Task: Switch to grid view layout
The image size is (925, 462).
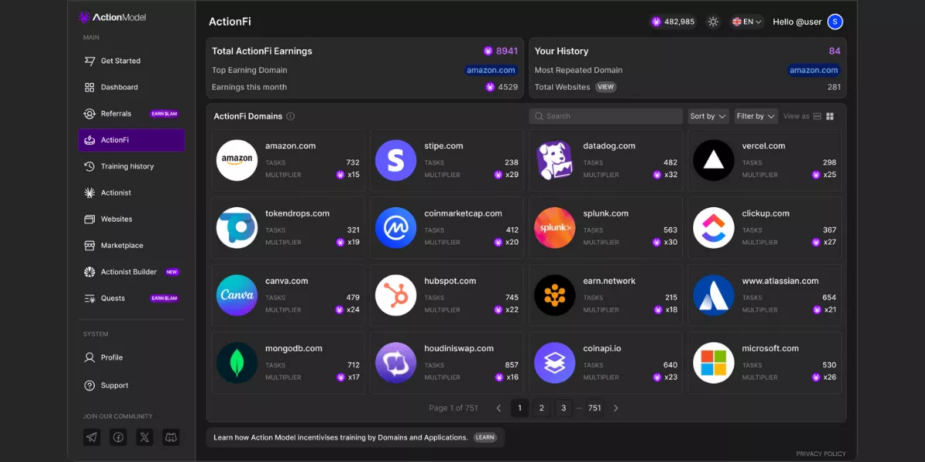Action: coord(830,116)
